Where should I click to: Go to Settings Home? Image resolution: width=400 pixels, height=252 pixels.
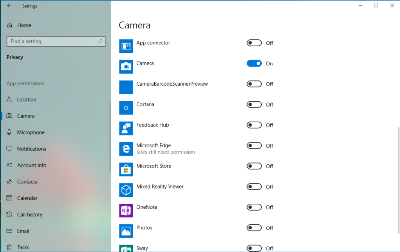25,25
